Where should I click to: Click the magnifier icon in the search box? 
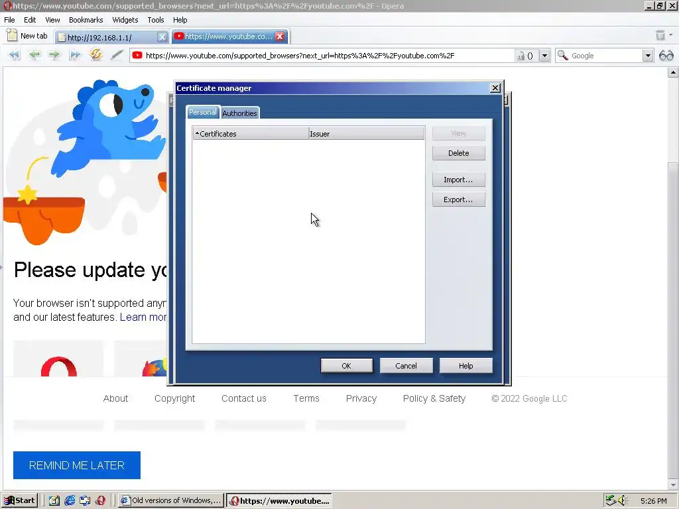(562, 56)
